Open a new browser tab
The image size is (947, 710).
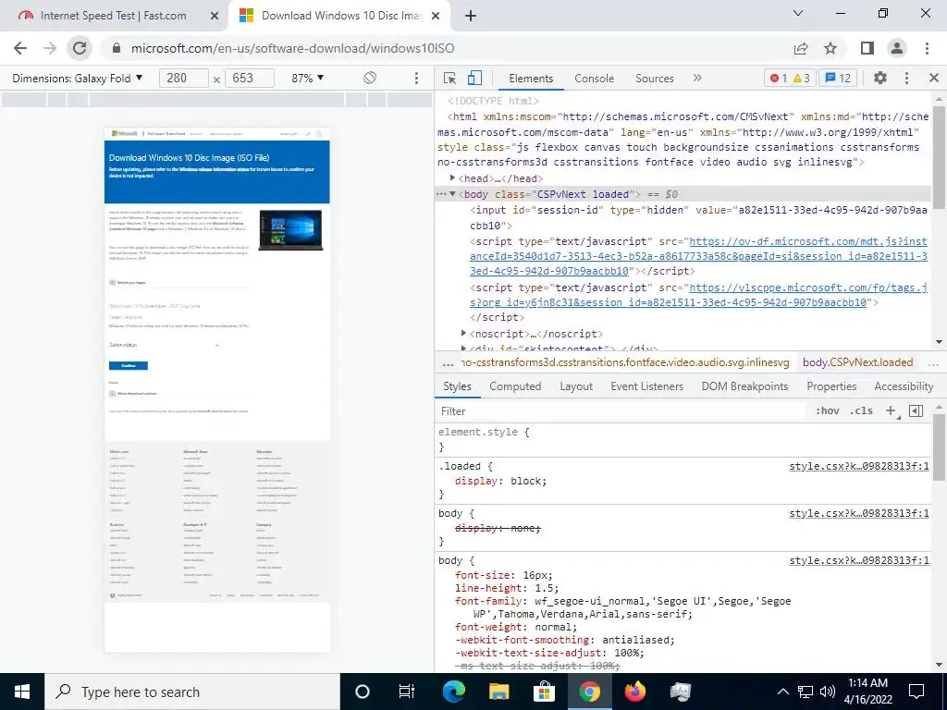tap(471, 16)
